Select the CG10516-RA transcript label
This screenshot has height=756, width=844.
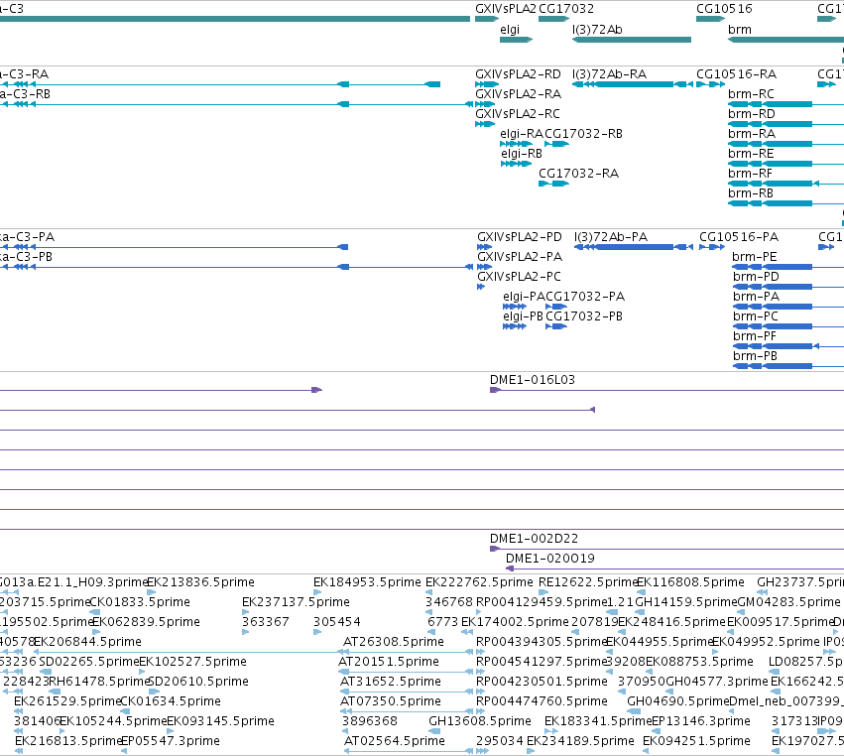pos(736,74)
